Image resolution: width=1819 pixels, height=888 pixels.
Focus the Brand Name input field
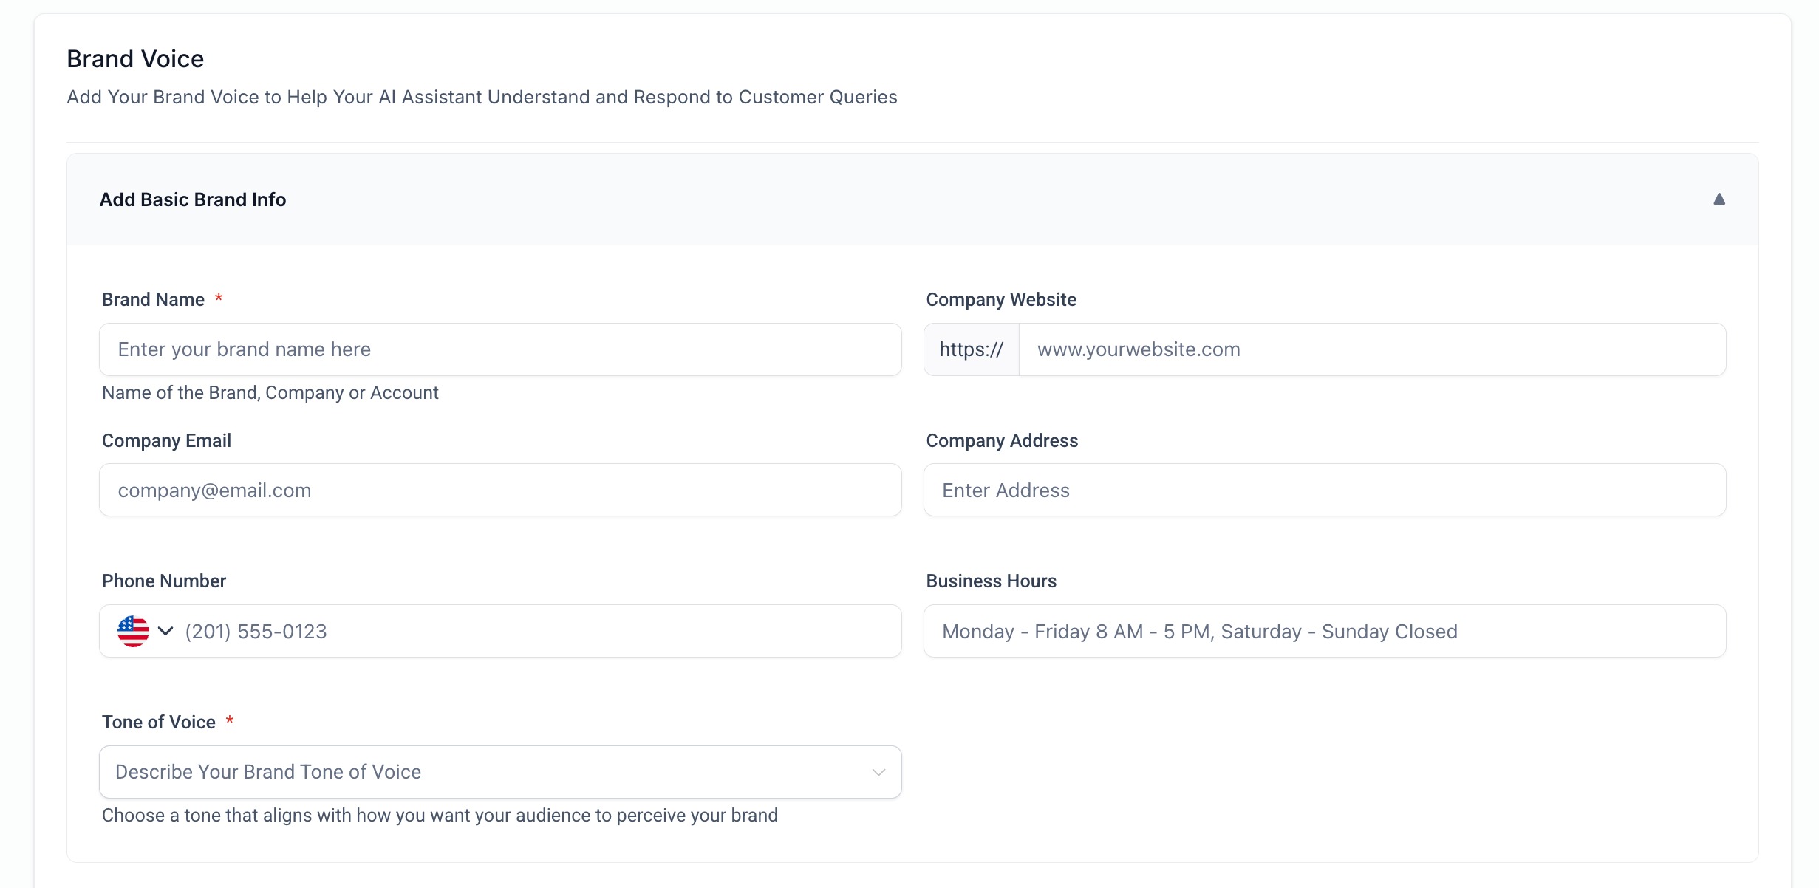(x=499, y=349)
